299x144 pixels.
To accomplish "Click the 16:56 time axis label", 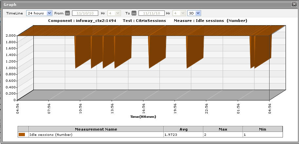I will (x=143, y=108).
